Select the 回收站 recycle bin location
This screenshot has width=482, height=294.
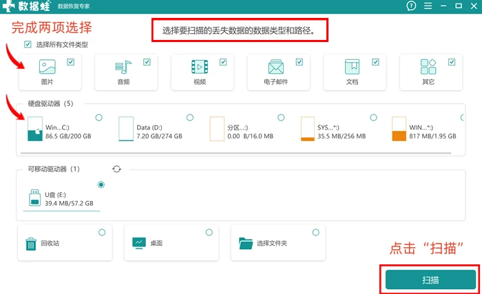tap(65, 242)
